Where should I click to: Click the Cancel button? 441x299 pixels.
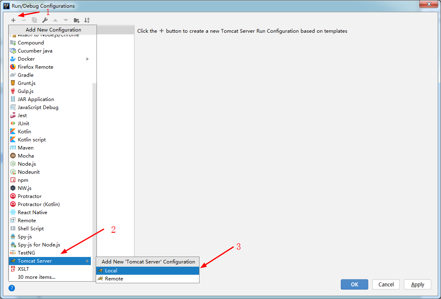click(386, 284)
